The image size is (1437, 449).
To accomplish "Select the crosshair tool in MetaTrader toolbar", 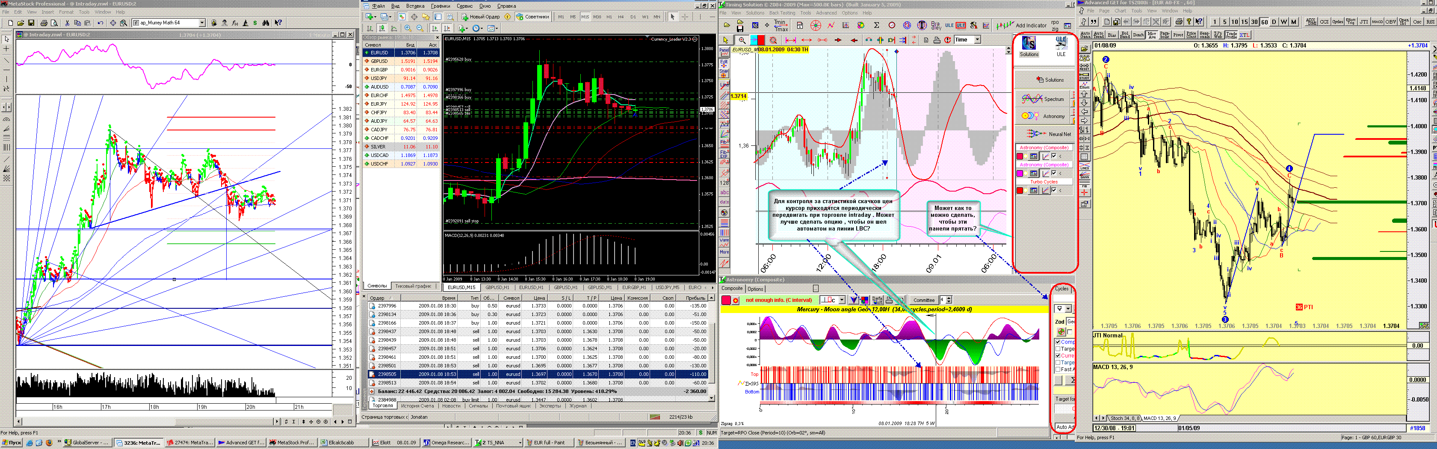I will pos(685,17).
